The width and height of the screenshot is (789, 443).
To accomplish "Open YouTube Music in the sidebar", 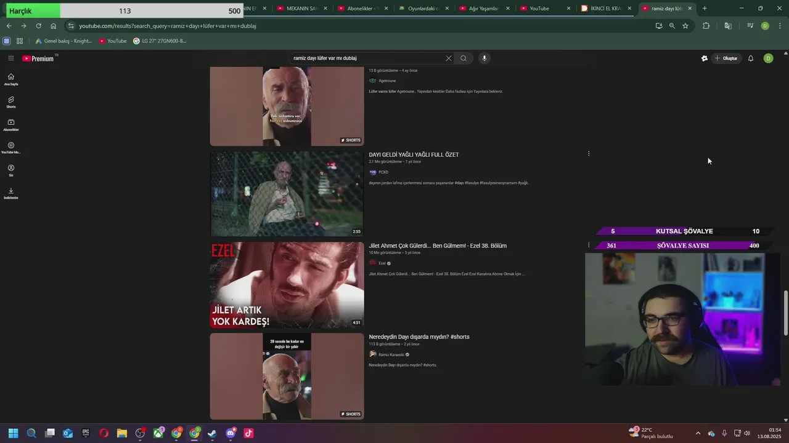I will (10, 148).
